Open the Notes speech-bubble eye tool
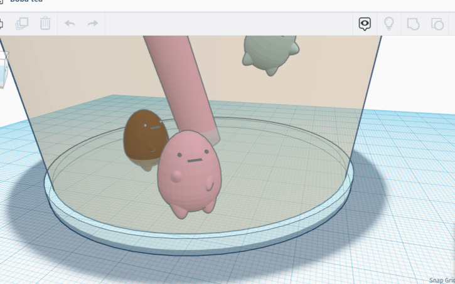Screen dimensions: 455x284 [x=365, y=24]
